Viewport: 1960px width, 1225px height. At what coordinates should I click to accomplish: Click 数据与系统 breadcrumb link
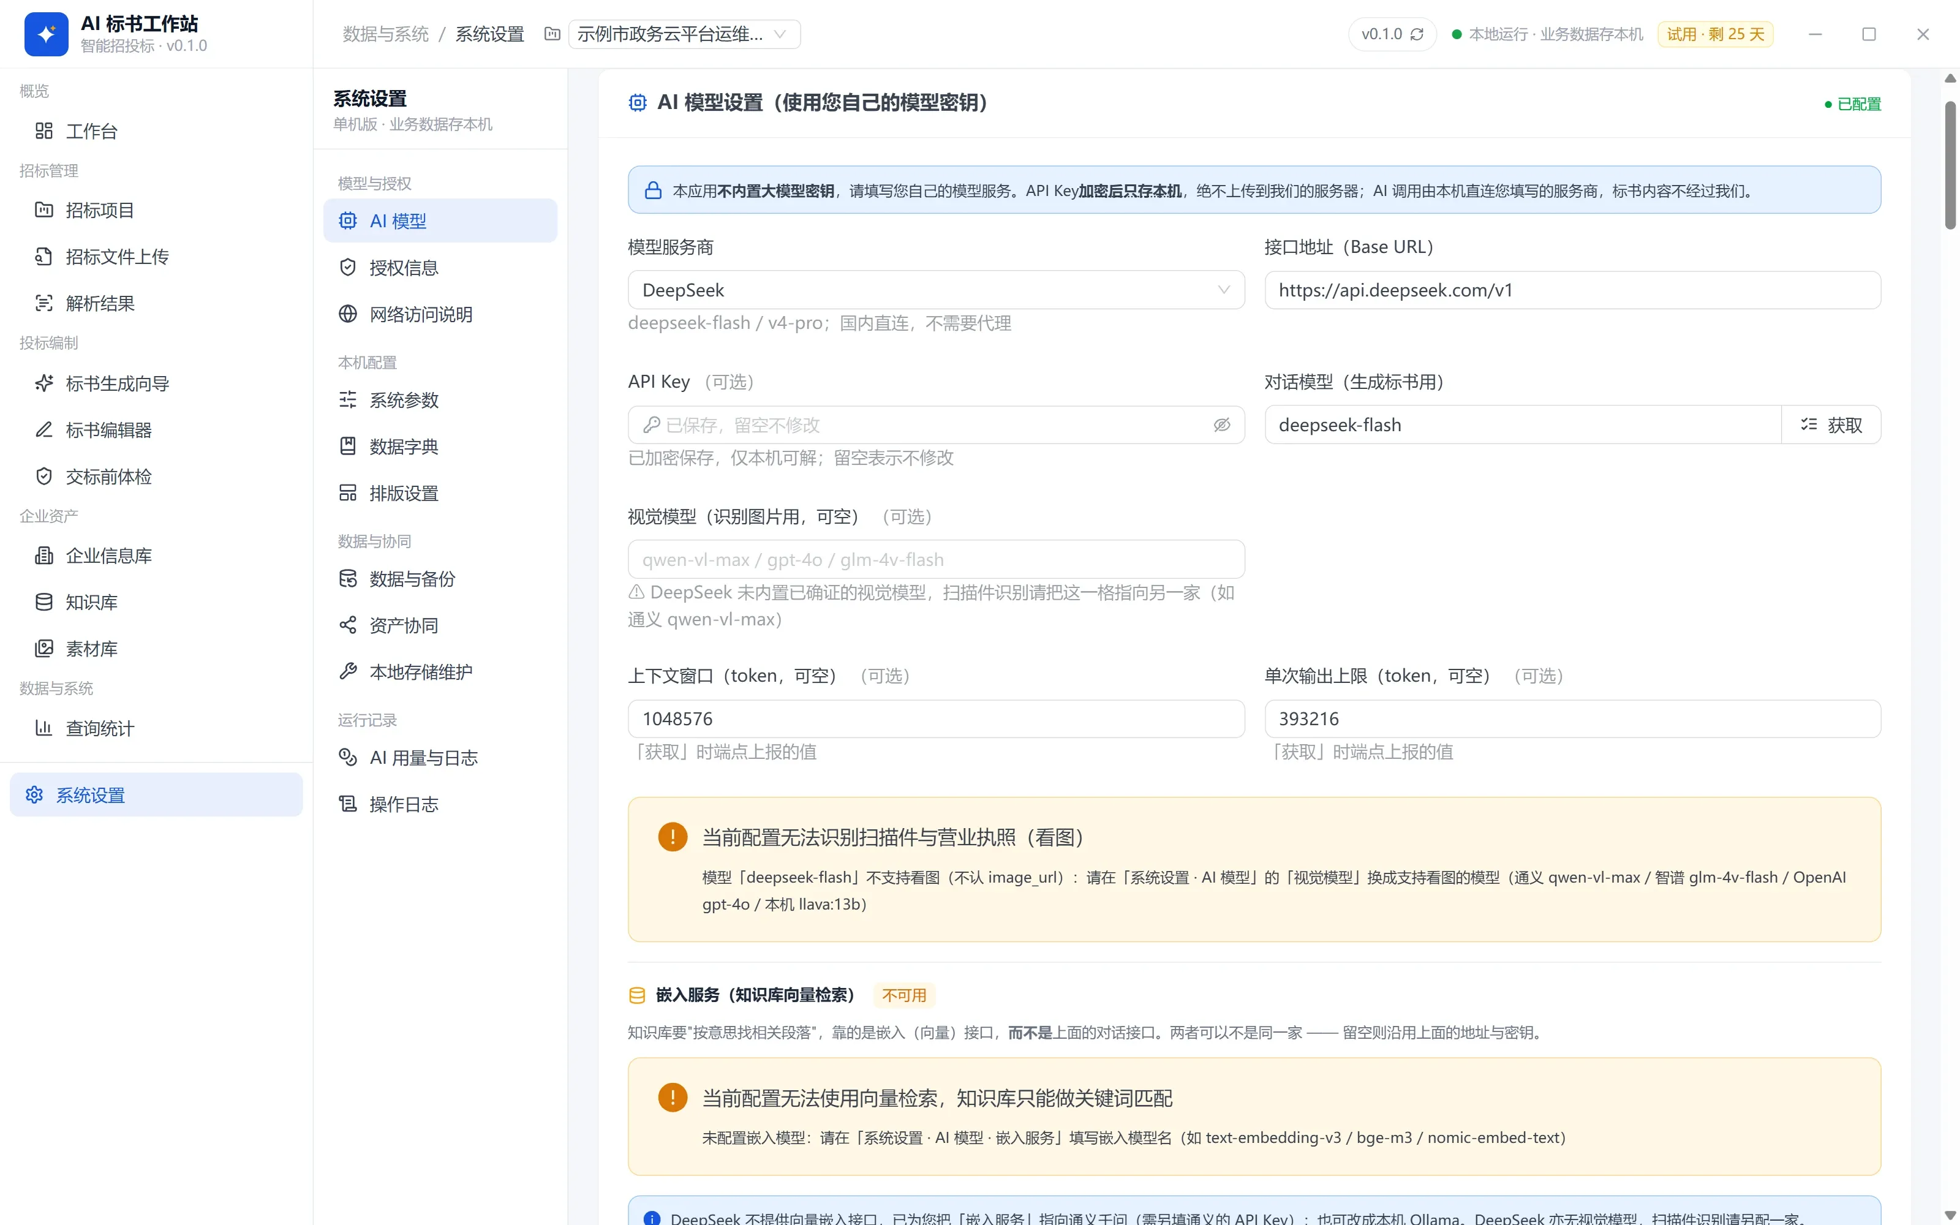click(385, 34)
